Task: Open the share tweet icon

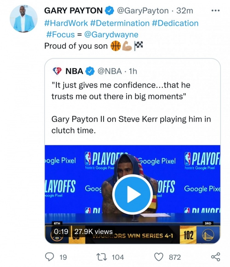Action: click(216, 257)
